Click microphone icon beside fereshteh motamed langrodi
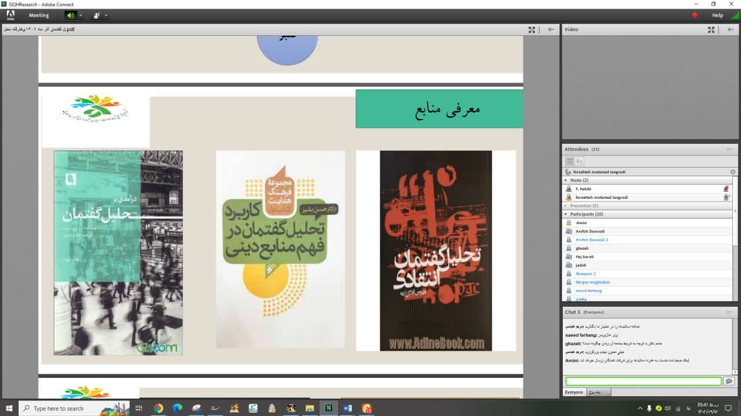This screenshot has width=741, height=416. point(726,198)
